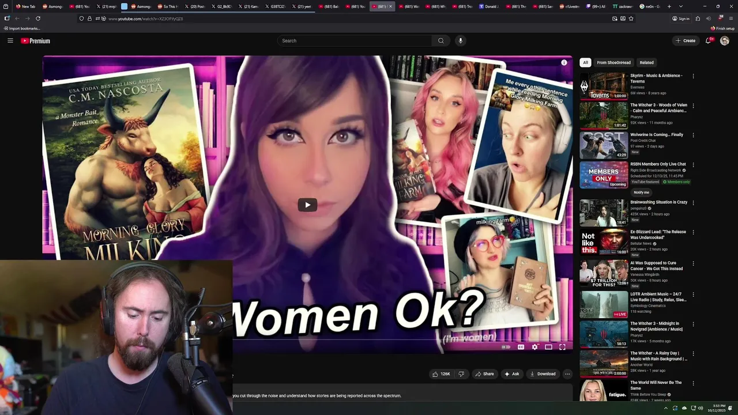Start voice search with microphone icon
The height and width of the screenshot is (415, 738).
pos(460,40)
